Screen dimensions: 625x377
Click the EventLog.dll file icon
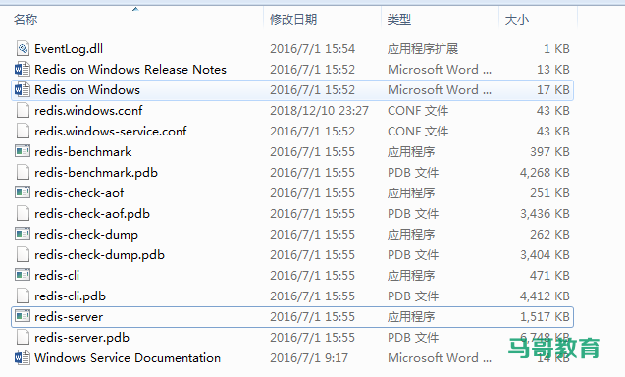pyautogui.click(x=23, y=49)
